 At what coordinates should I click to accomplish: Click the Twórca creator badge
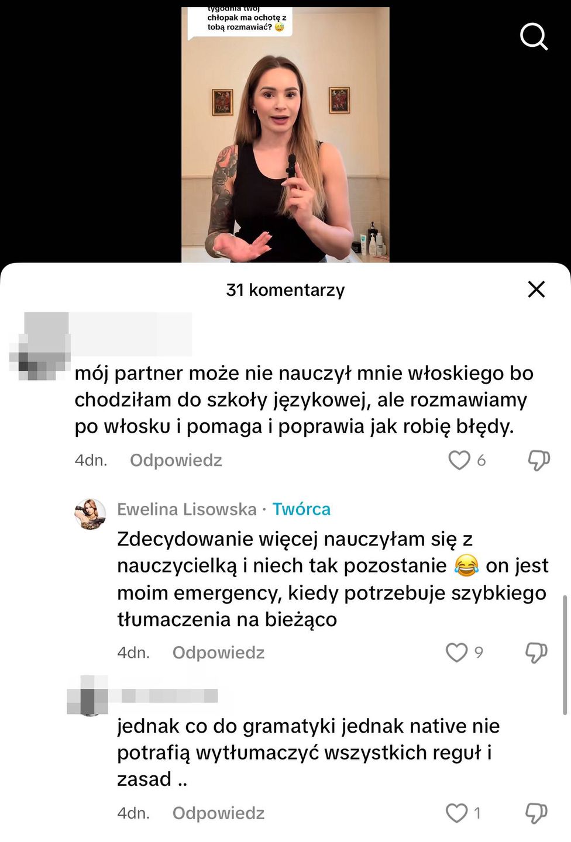[301, 509]
